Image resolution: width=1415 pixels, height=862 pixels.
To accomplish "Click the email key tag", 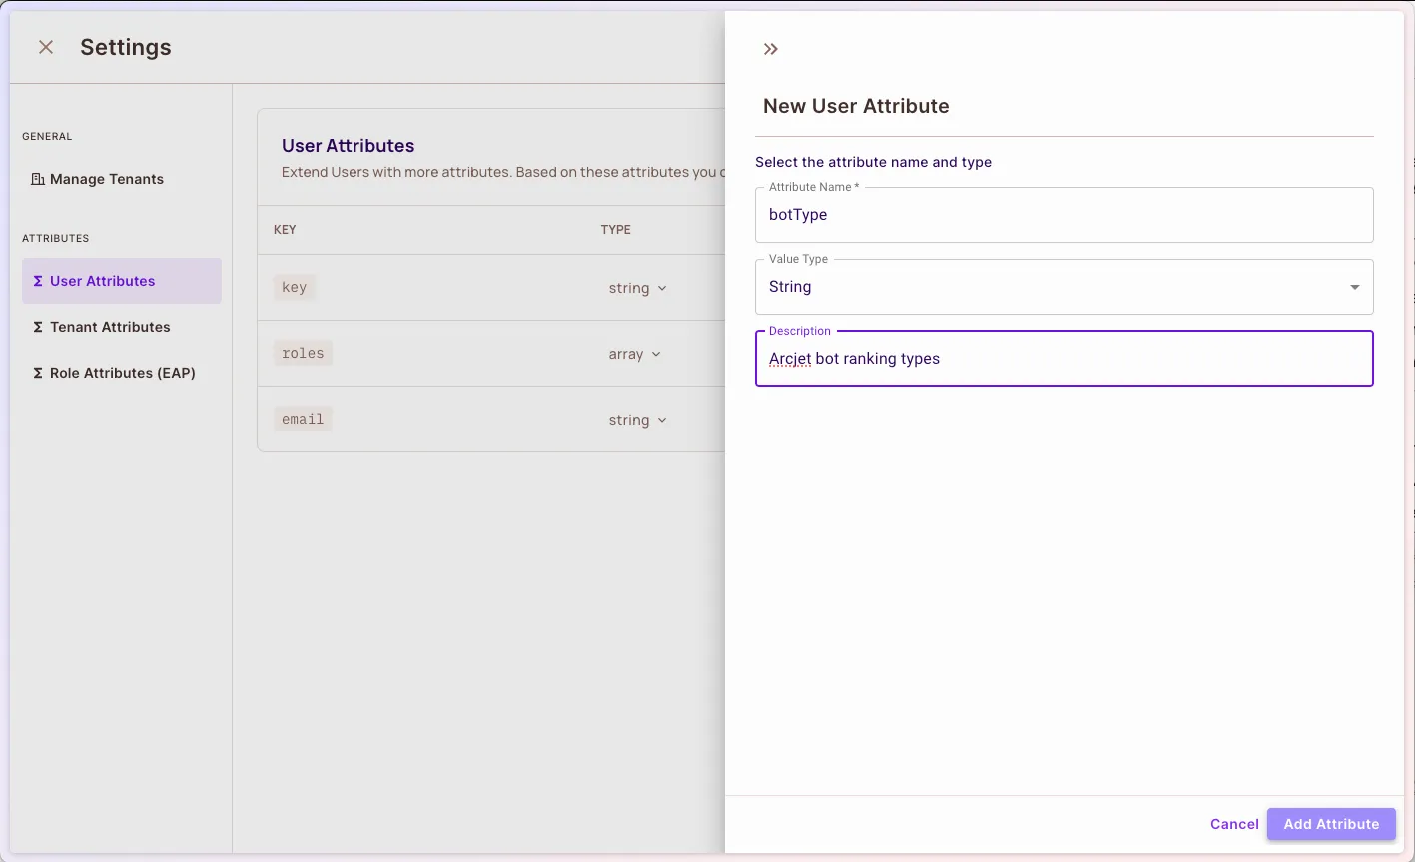I will [x=303, y=420].
